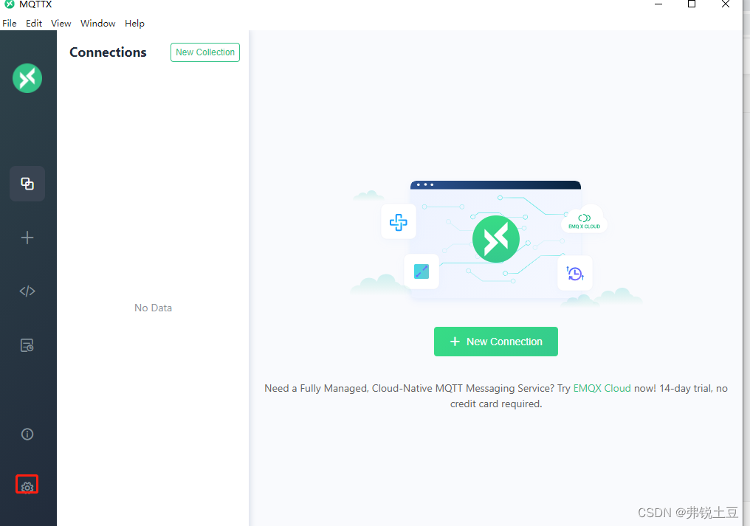Screen dimensions: 750x526
Task: Open the Help menu
Action: [134, 24]
